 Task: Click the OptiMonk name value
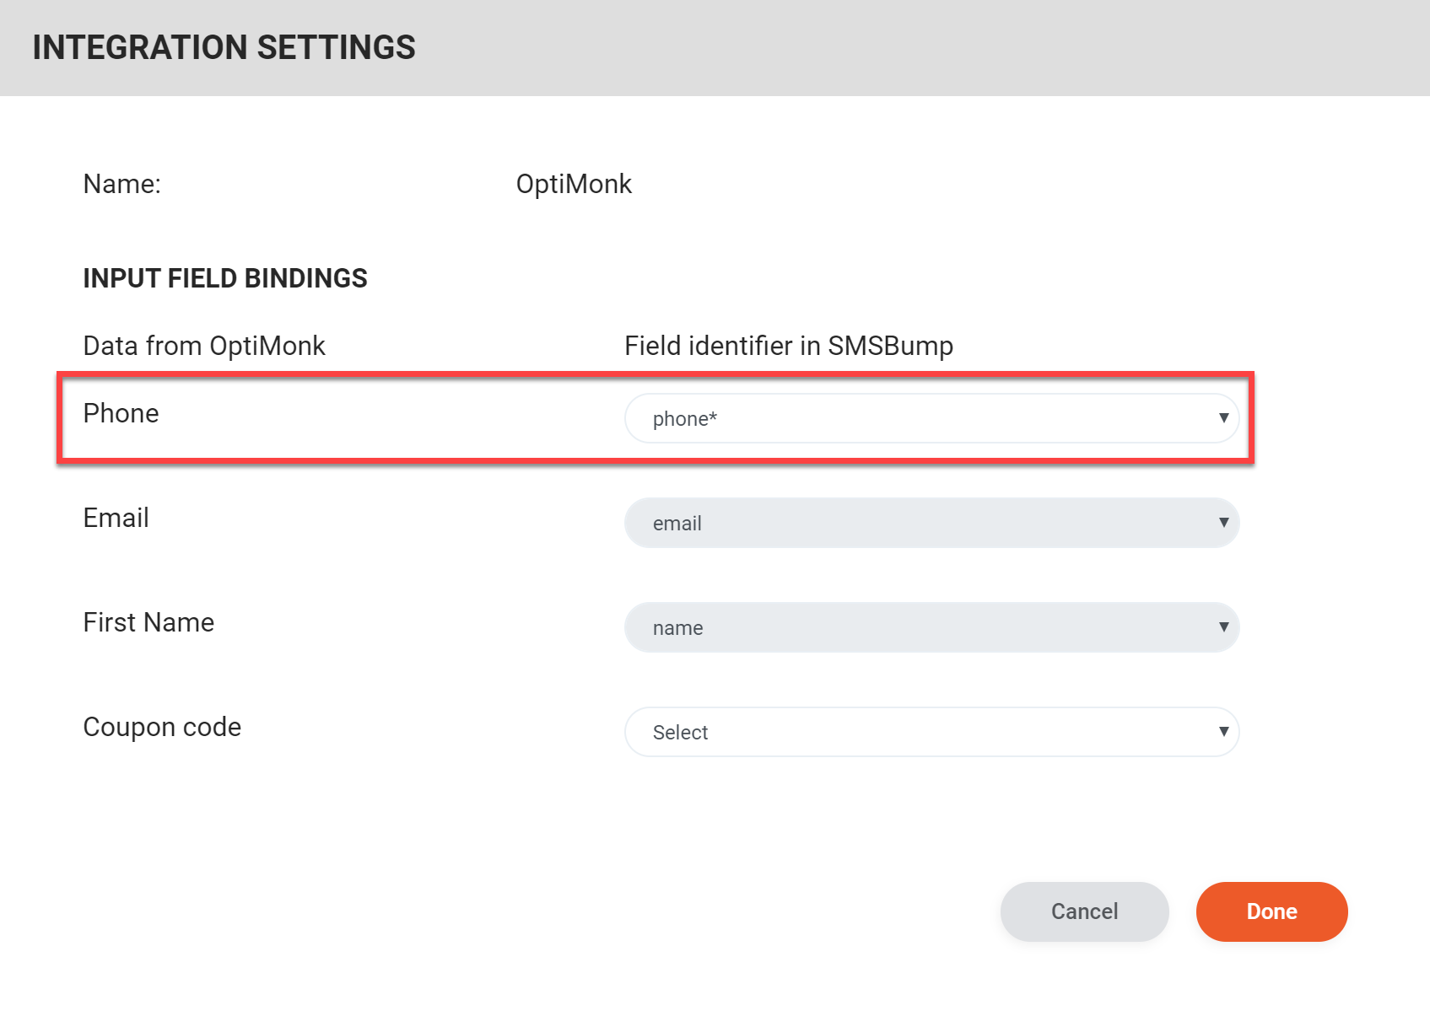point(574,184)
